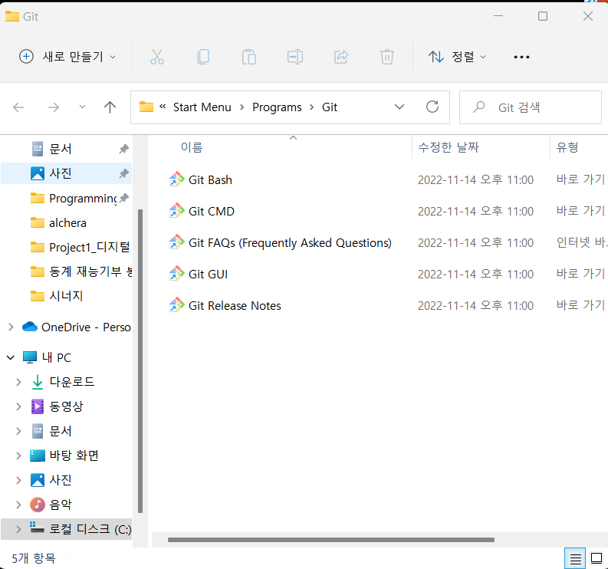Viewport: 608px width, 569px height.
Task: Select the Git Bash file name
Action: [210, 180]
